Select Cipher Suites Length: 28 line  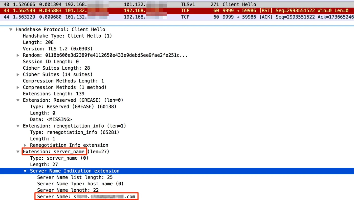coord(56,68)
